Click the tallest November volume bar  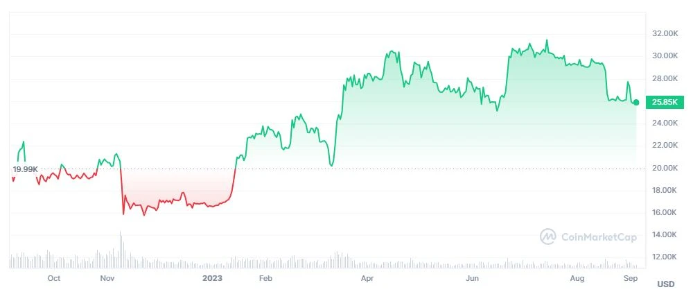point(121,250)
